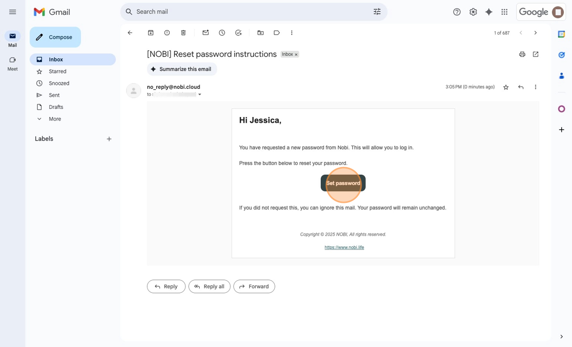Expand the More section in the sidebar
This screenshot has width=572, height=347.
pos(55,119)
